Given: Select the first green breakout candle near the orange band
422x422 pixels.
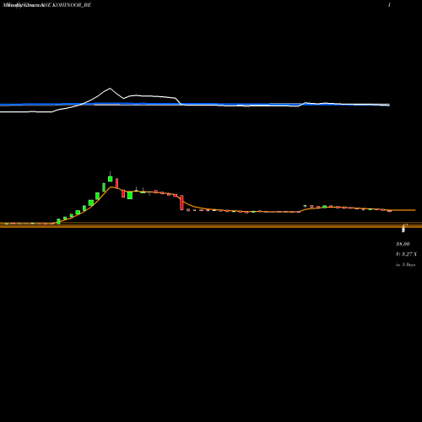Looking at the screenshot, I should pos(58,221).
